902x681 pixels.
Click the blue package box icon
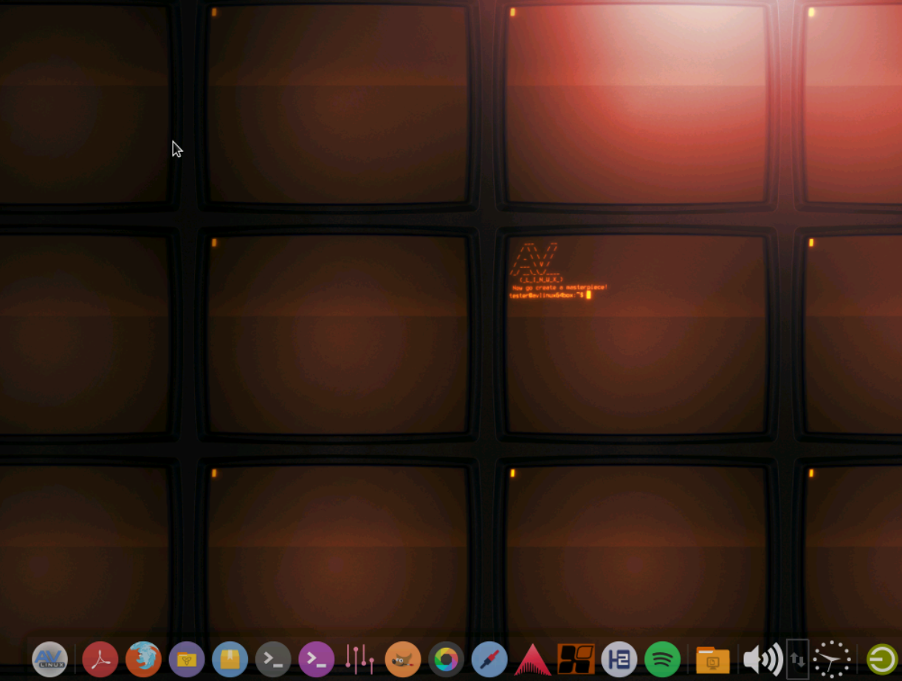[x=230, y=659]
